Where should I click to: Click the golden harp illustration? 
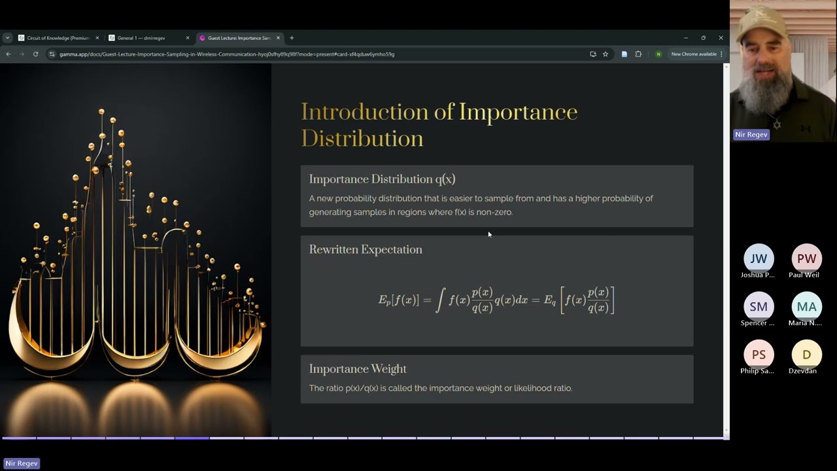point(135,249)
